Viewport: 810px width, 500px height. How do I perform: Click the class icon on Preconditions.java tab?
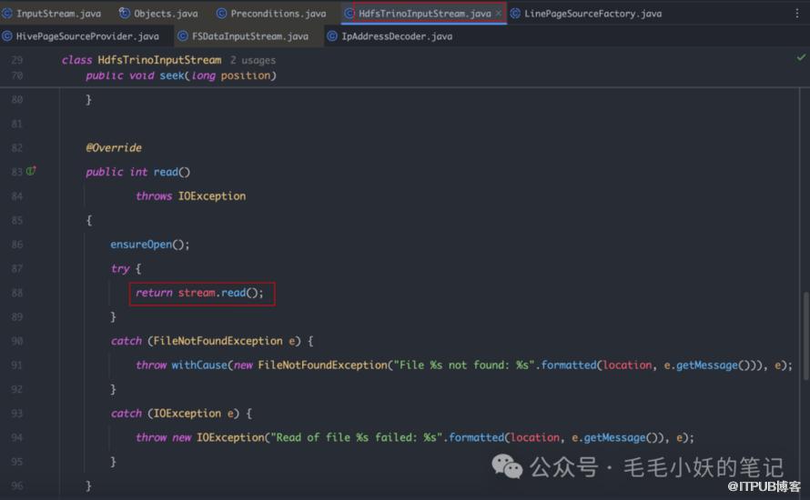(221, 14)
